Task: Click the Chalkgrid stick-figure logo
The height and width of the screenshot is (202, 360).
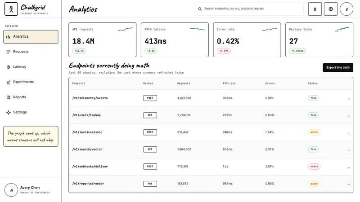Action: click(x=11, y=9)
